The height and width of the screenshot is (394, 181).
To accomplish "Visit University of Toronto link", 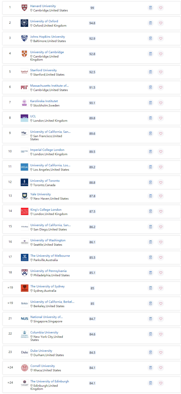I will pyautogui.click(x=45, y=181).
